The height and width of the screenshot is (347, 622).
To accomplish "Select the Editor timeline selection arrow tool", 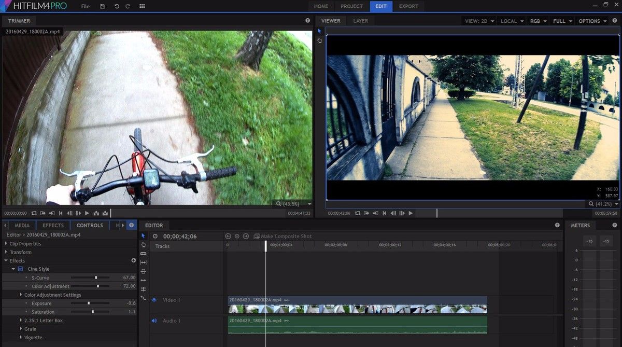I will pos(144,236).
